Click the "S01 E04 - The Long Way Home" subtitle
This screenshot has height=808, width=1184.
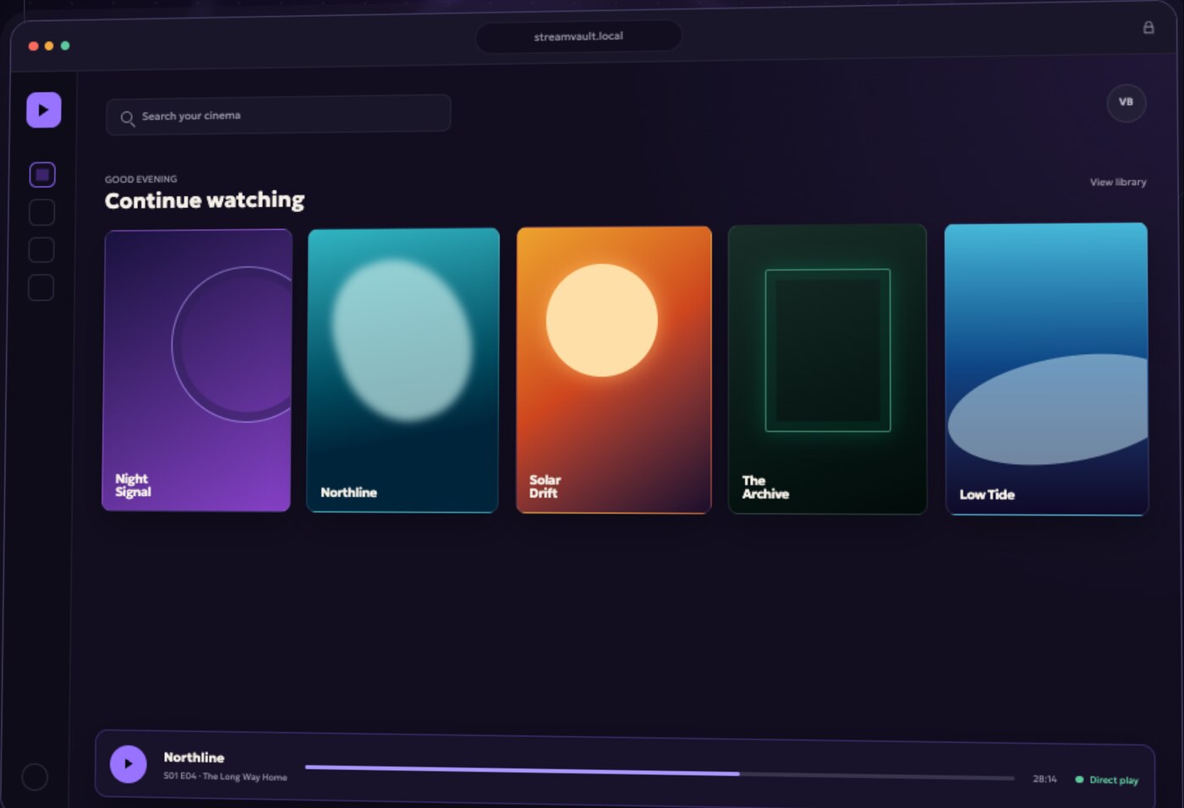(225, 776)
